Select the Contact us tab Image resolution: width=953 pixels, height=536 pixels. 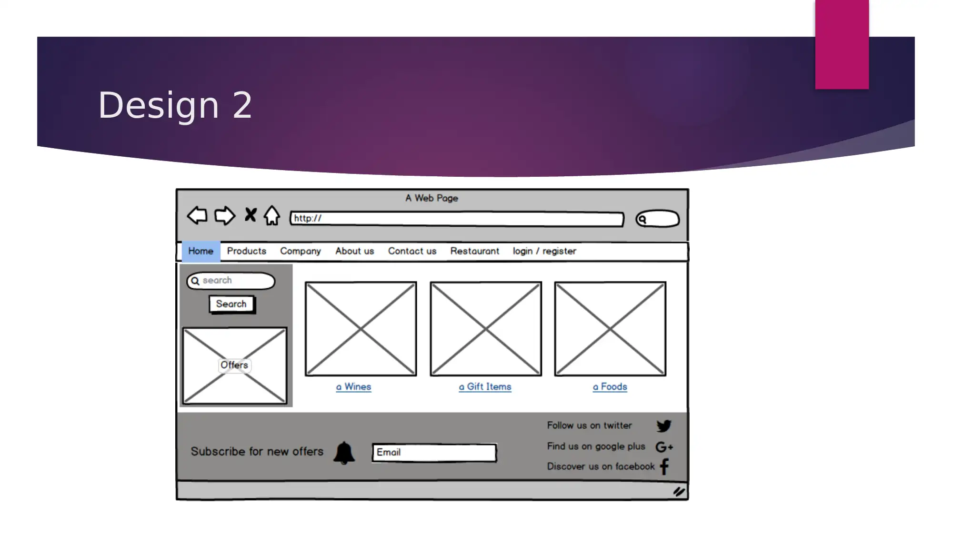click(411, 251)
